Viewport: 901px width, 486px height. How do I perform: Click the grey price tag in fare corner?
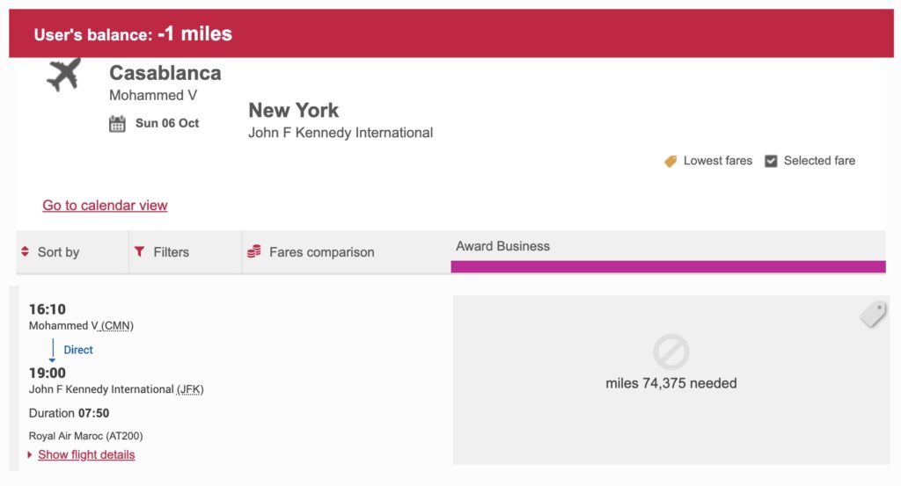tap(872, 314)
